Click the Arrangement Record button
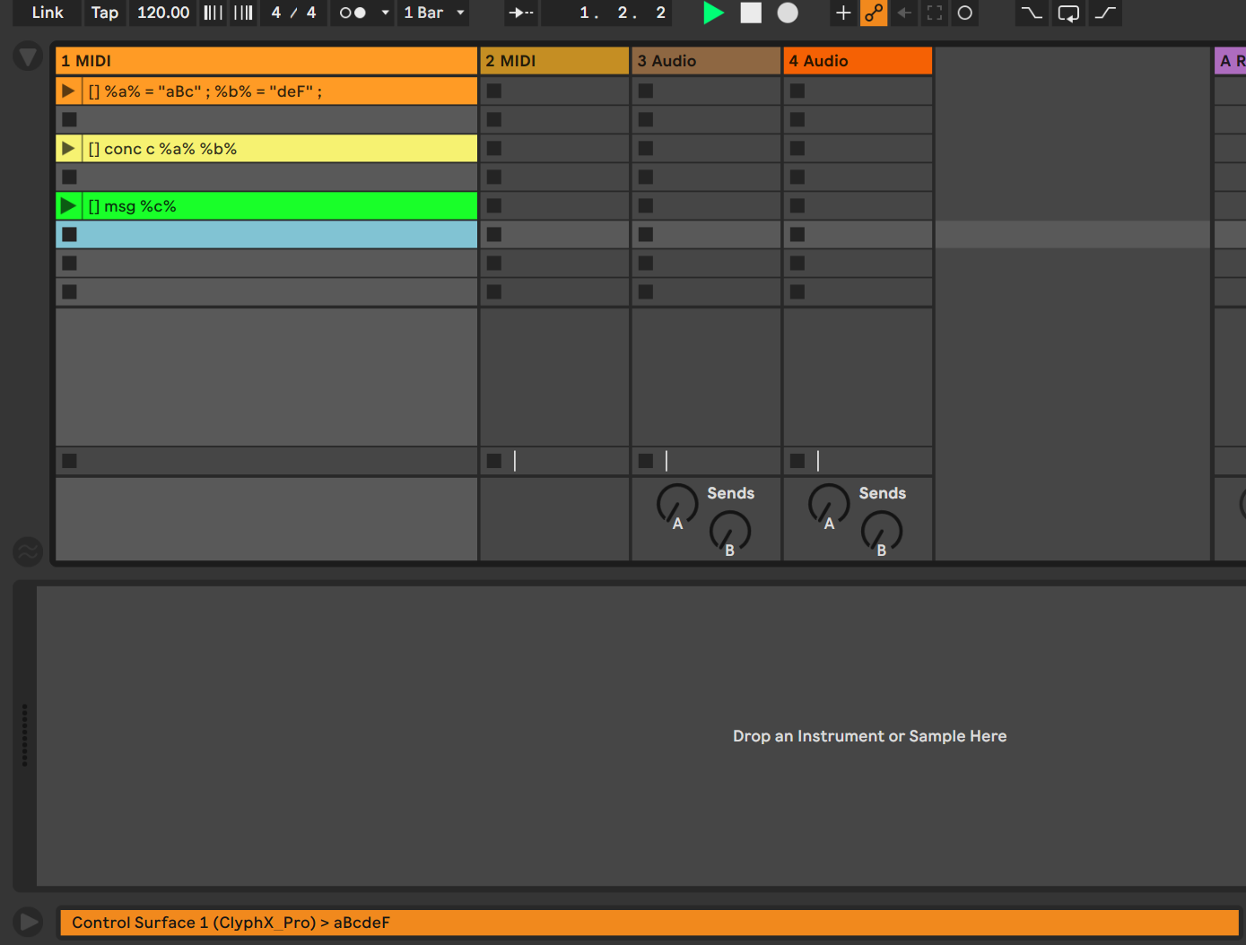1246x945 pixels. [x=787, y=13]
